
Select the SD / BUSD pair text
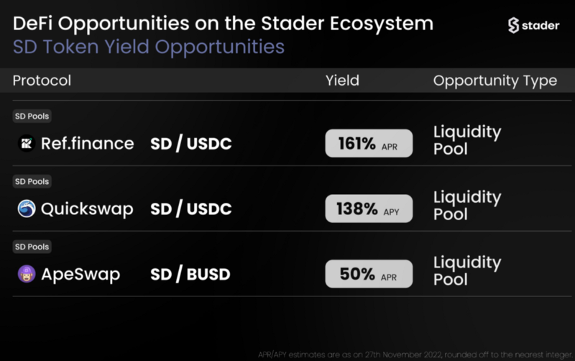tap(190, 274)
